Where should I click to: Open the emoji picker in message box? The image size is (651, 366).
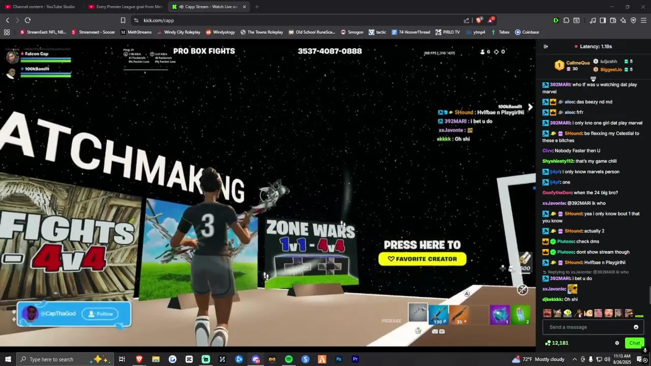point(636,327)
